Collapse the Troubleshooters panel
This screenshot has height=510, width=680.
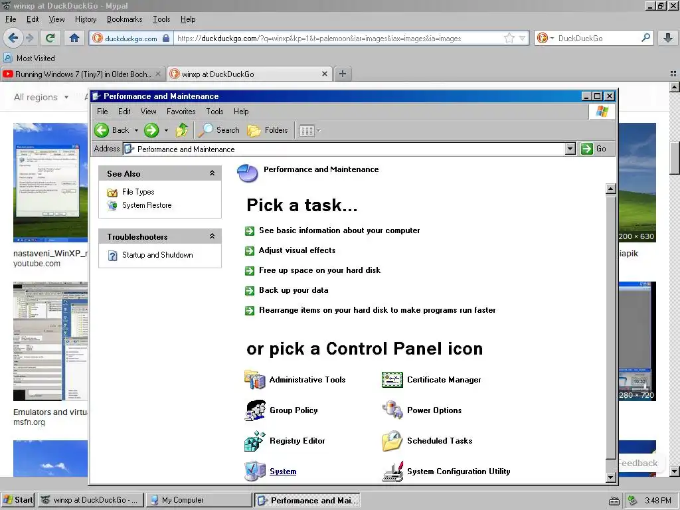pyautogui.click(x=212, y=236)
